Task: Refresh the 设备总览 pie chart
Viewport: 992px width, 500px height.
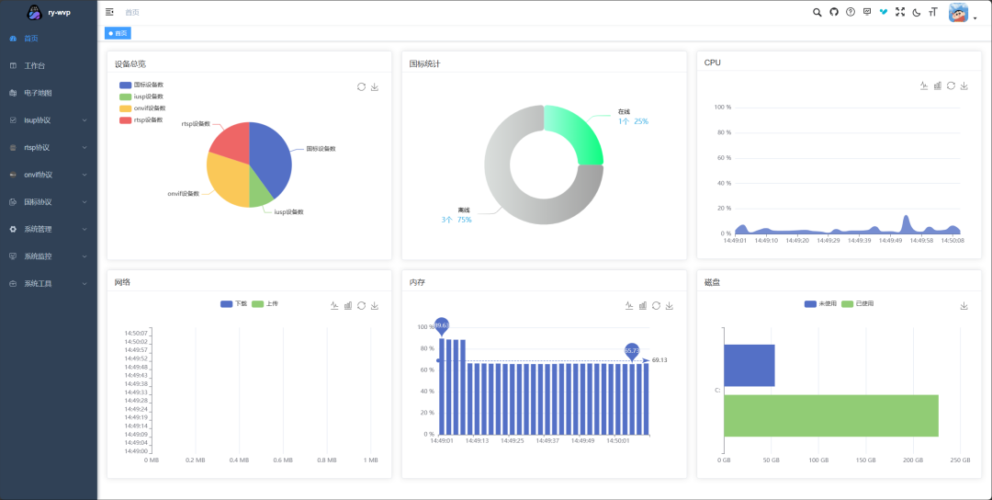Action: pos(361,86)
